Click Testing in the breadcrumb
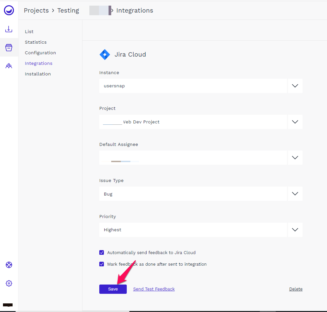 coord(68,10)
